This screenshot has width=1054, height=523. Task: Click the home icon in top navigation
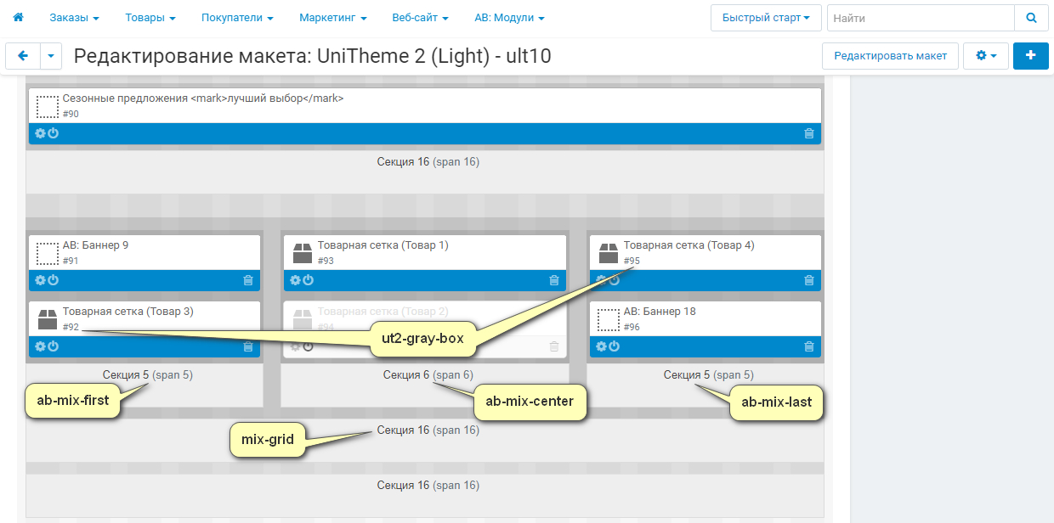tap(18, 17)
